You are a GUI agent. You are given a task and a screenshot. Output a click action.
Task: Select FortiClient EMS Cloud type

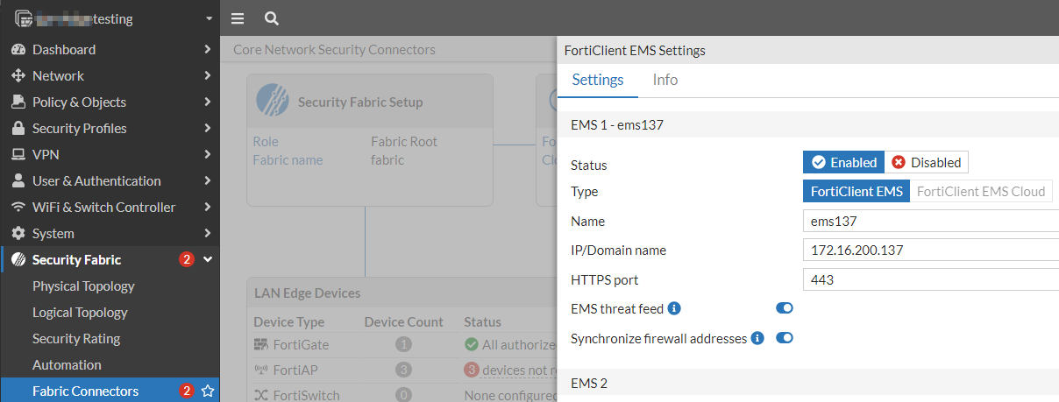[980, 191]
